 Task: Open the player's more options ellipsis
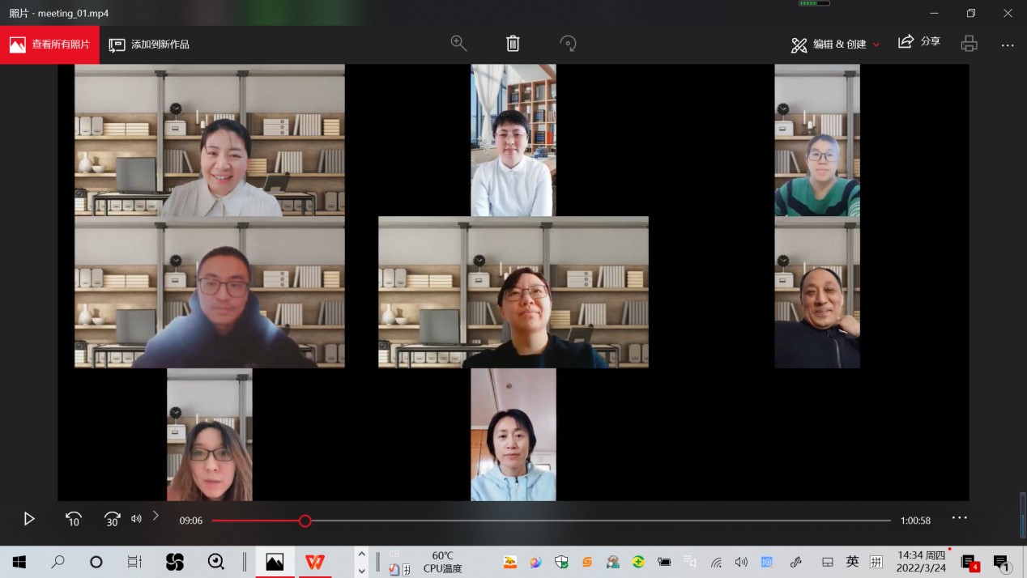pyautogui.click(x=959, y=518)
